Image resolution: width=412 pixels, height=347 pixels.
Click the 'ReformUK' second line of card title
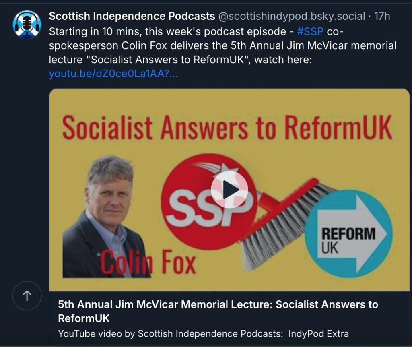click(84, 318)
